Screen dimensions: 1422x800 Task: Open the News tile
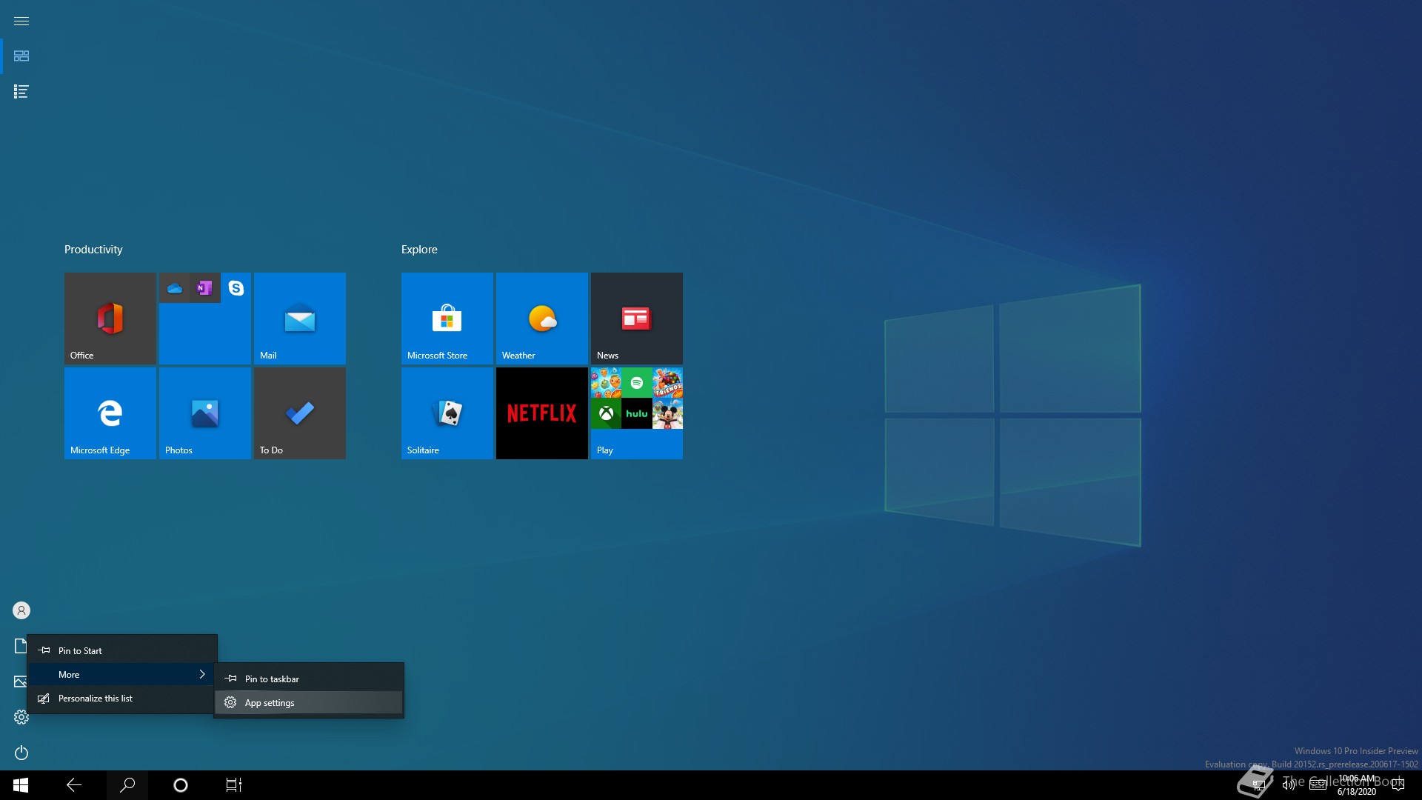coord(637,319)
